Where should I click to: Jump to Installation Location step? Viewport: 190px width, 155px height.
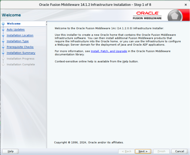click(x=20, y=35)
